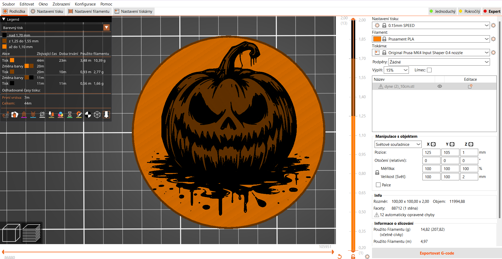Image resolution: width=502 pixels, height=259 pixels.
Task: Toggle visibility eye for dyne (2)_10cm.stl
Action: (440, 86)
